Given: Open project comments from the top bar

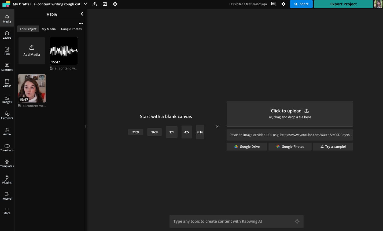Looking at the screenshot, I should click(273, 4).
